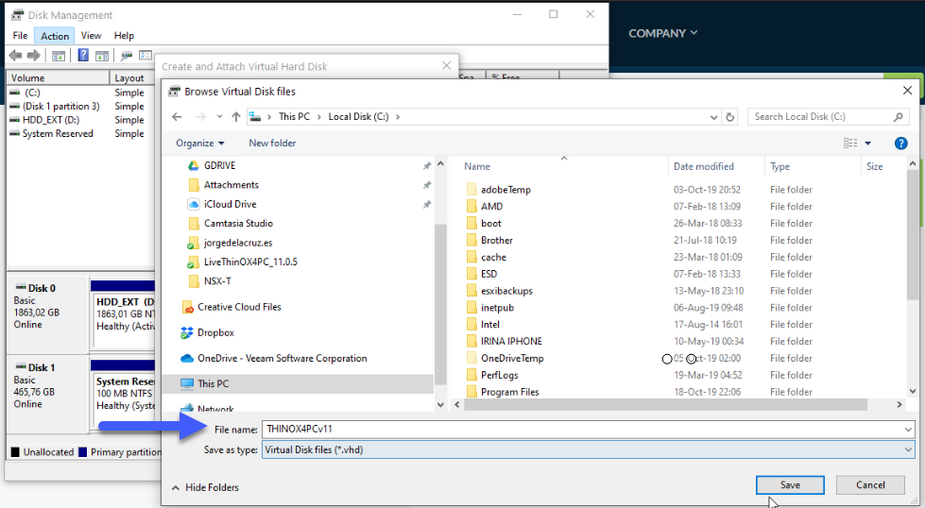The width and height of the screenshot is (925, 508).
Task: Click New folder button
Action: [x=272, y=144]
